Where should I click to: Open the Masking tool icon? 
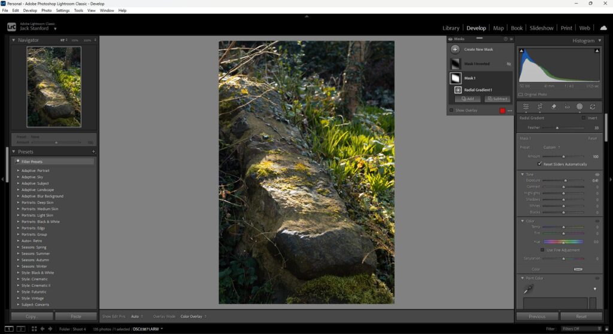(x=579, y=106)
